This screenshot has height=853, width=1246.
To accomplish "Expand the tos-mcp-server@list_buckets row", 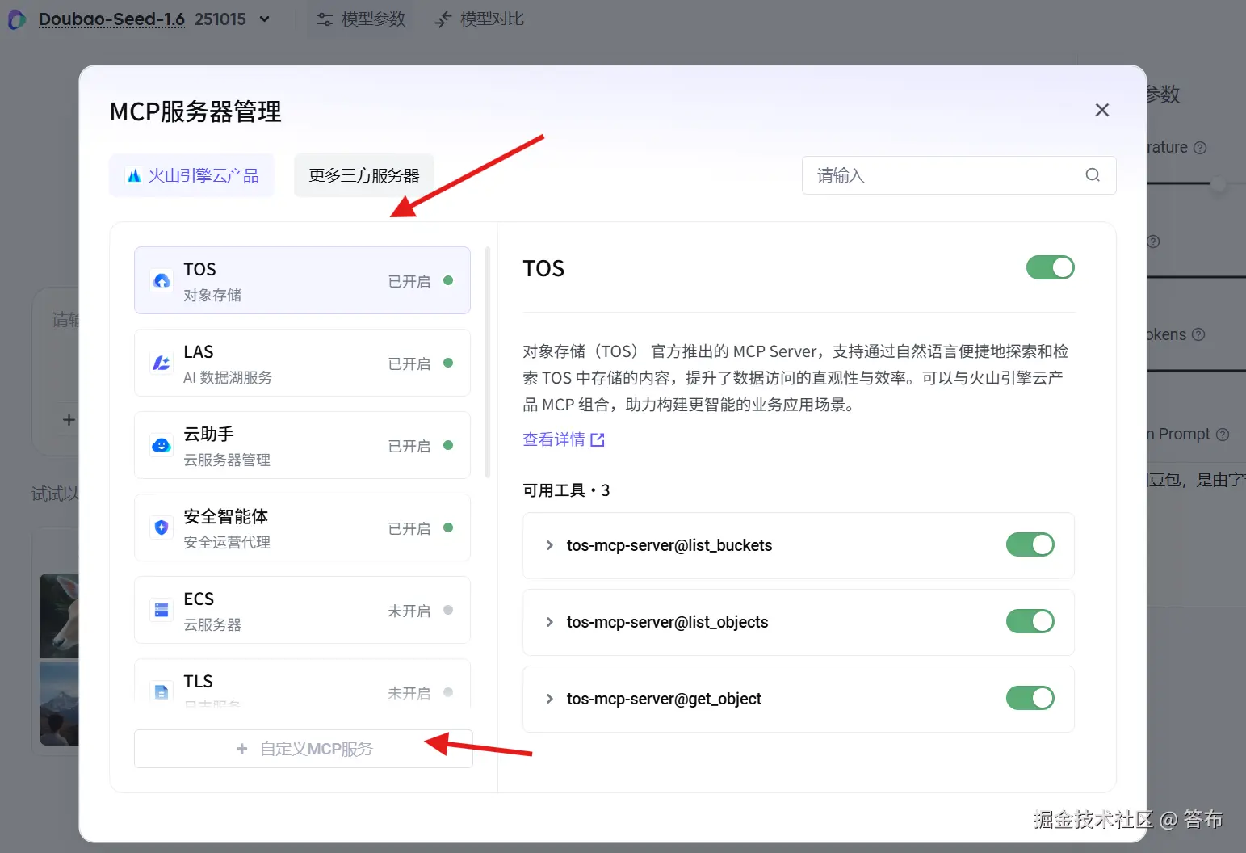I will (x=549, y=545).
